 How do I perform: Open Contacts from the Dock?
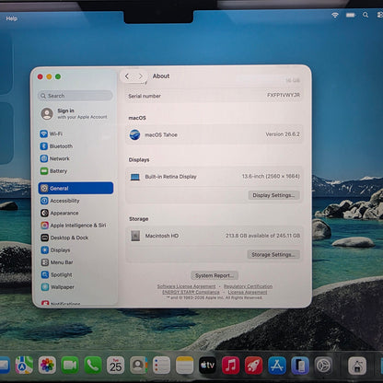click(139, 366)
